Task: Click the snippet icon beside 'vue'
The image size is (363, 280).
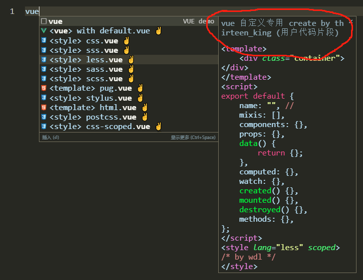Action: pyautogui.click(x=44, y=21)
